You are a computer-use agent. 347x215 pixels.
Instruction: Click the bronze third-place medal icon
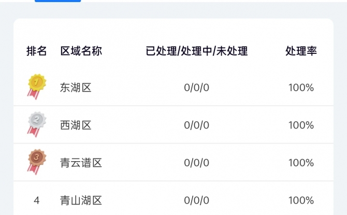coord(37,162)
